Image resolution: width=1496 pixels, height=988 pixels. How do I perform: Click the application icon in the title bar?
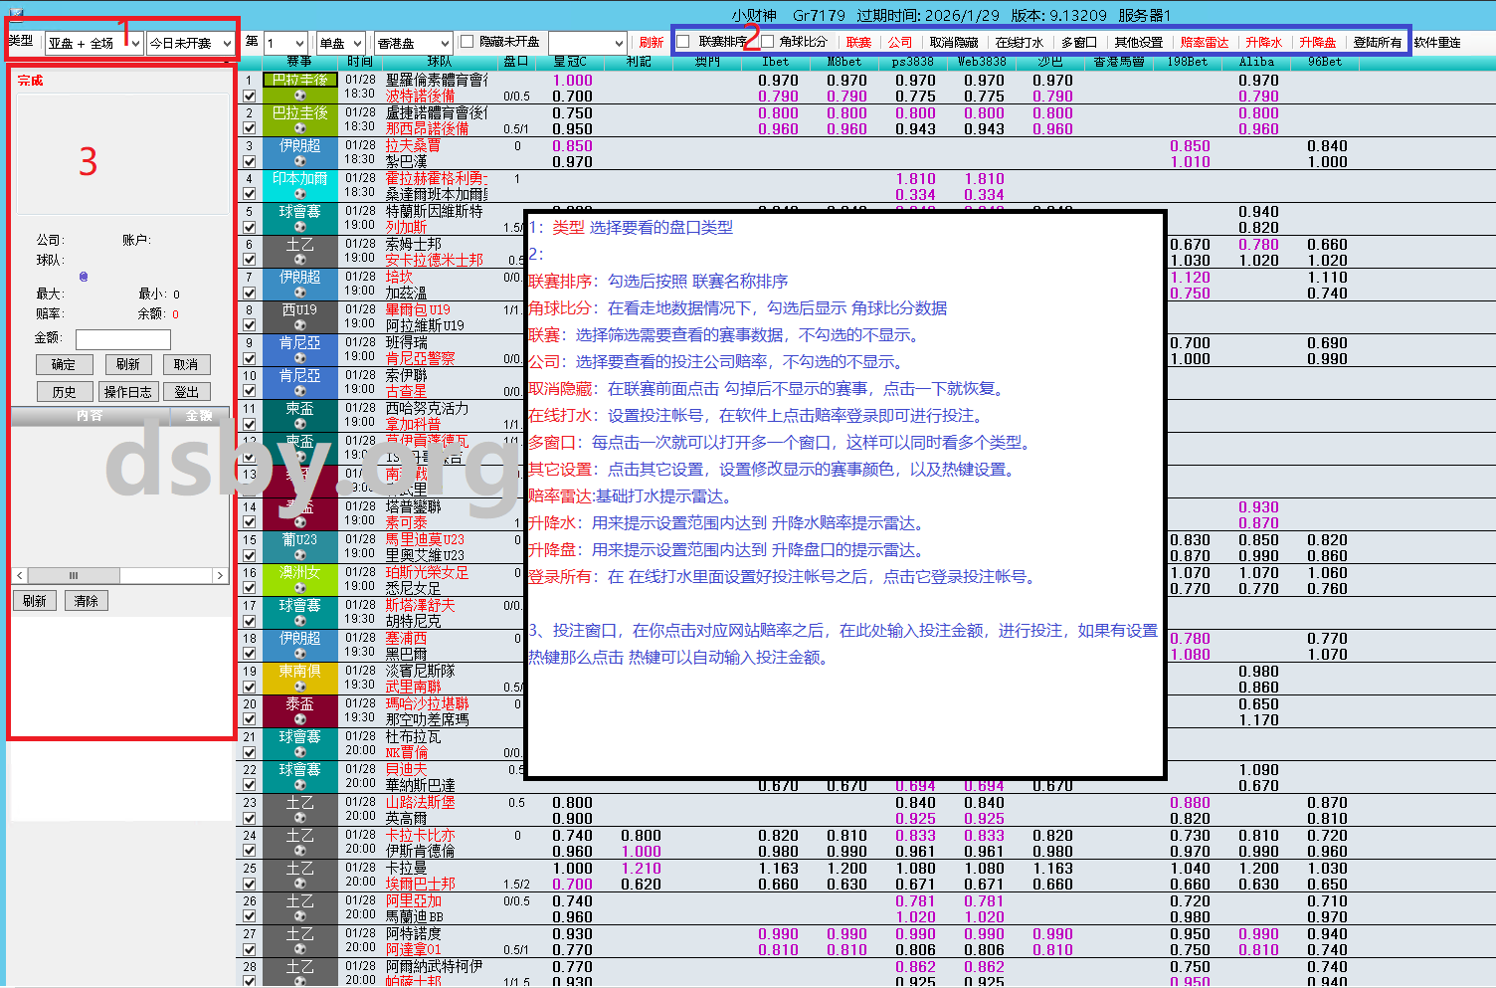[x=16, y=14]
